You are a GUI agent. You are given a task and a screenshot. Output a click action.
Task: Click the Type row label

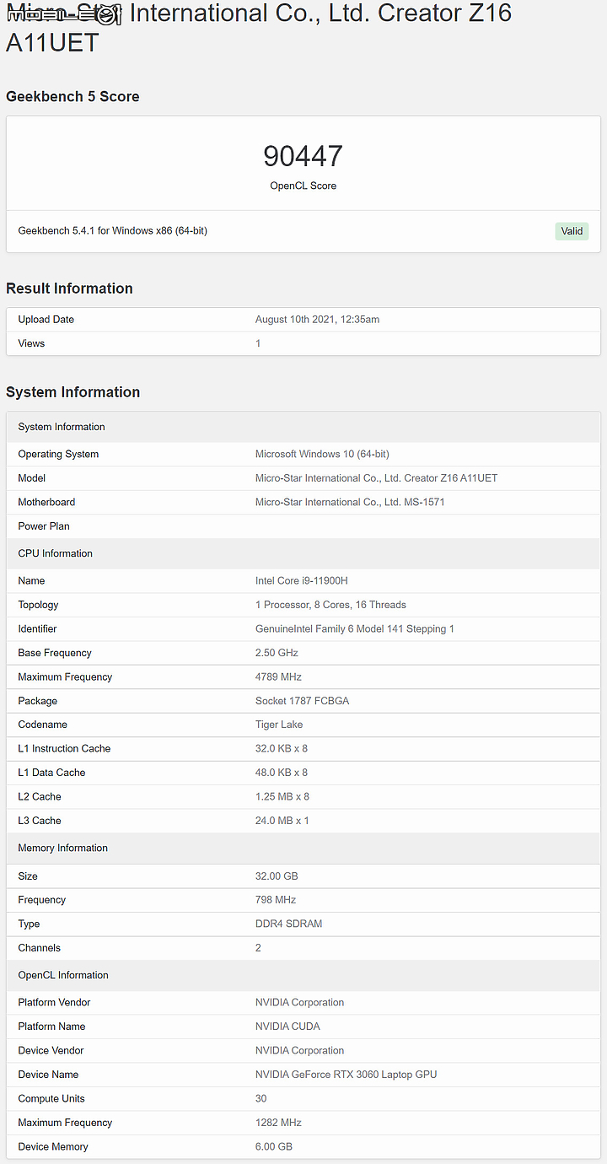pyautogui.click(x=29, y=924)
